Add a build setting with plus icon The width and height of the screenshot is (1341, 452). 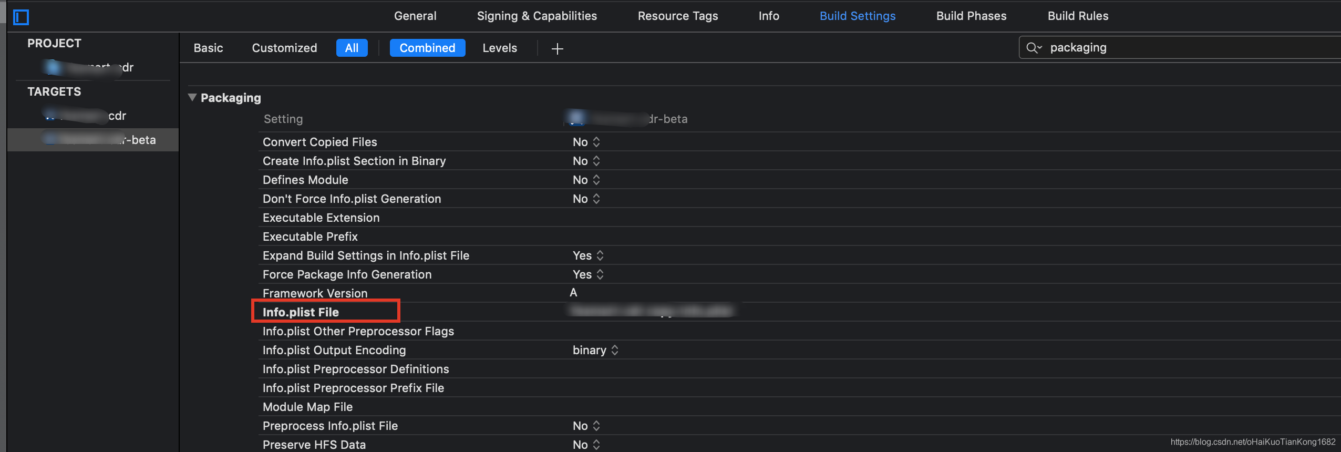(x=557, y=49)
